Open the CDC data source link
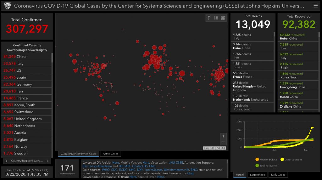This screenshot has width=322, height=180. 114,170
